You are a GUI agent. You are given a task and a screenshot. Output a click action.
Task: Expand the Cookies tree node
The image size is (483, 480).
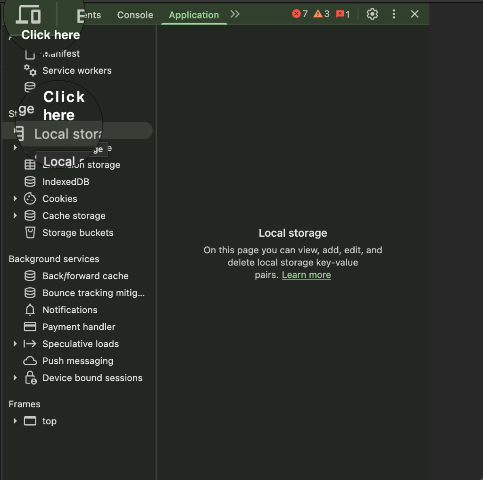(x=15, y=199)
